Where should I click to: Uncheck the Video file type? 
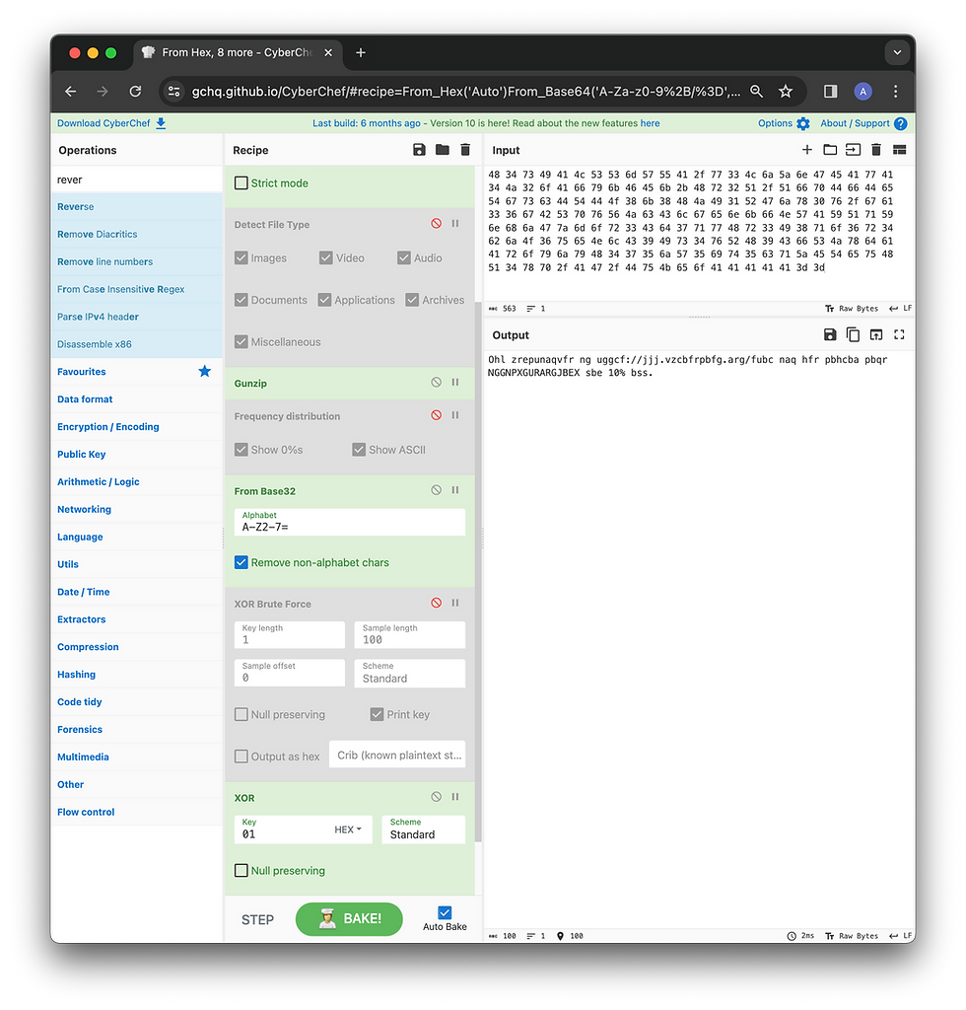point(325,257)
